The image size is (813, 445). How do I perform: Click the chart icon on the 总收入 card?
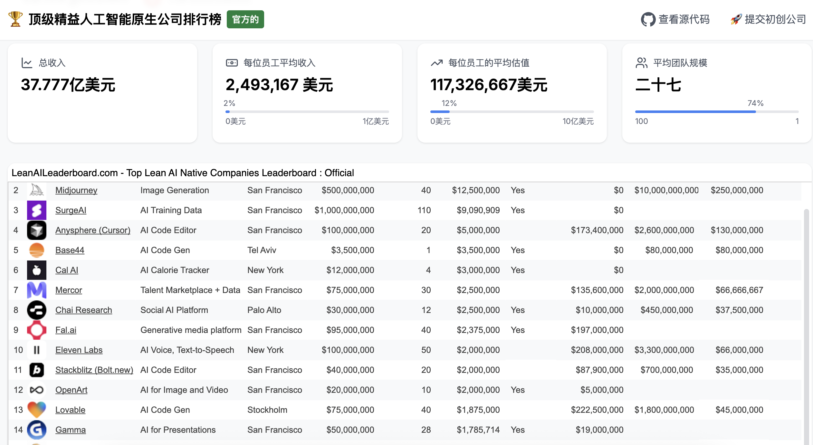[x=27, y=62]
